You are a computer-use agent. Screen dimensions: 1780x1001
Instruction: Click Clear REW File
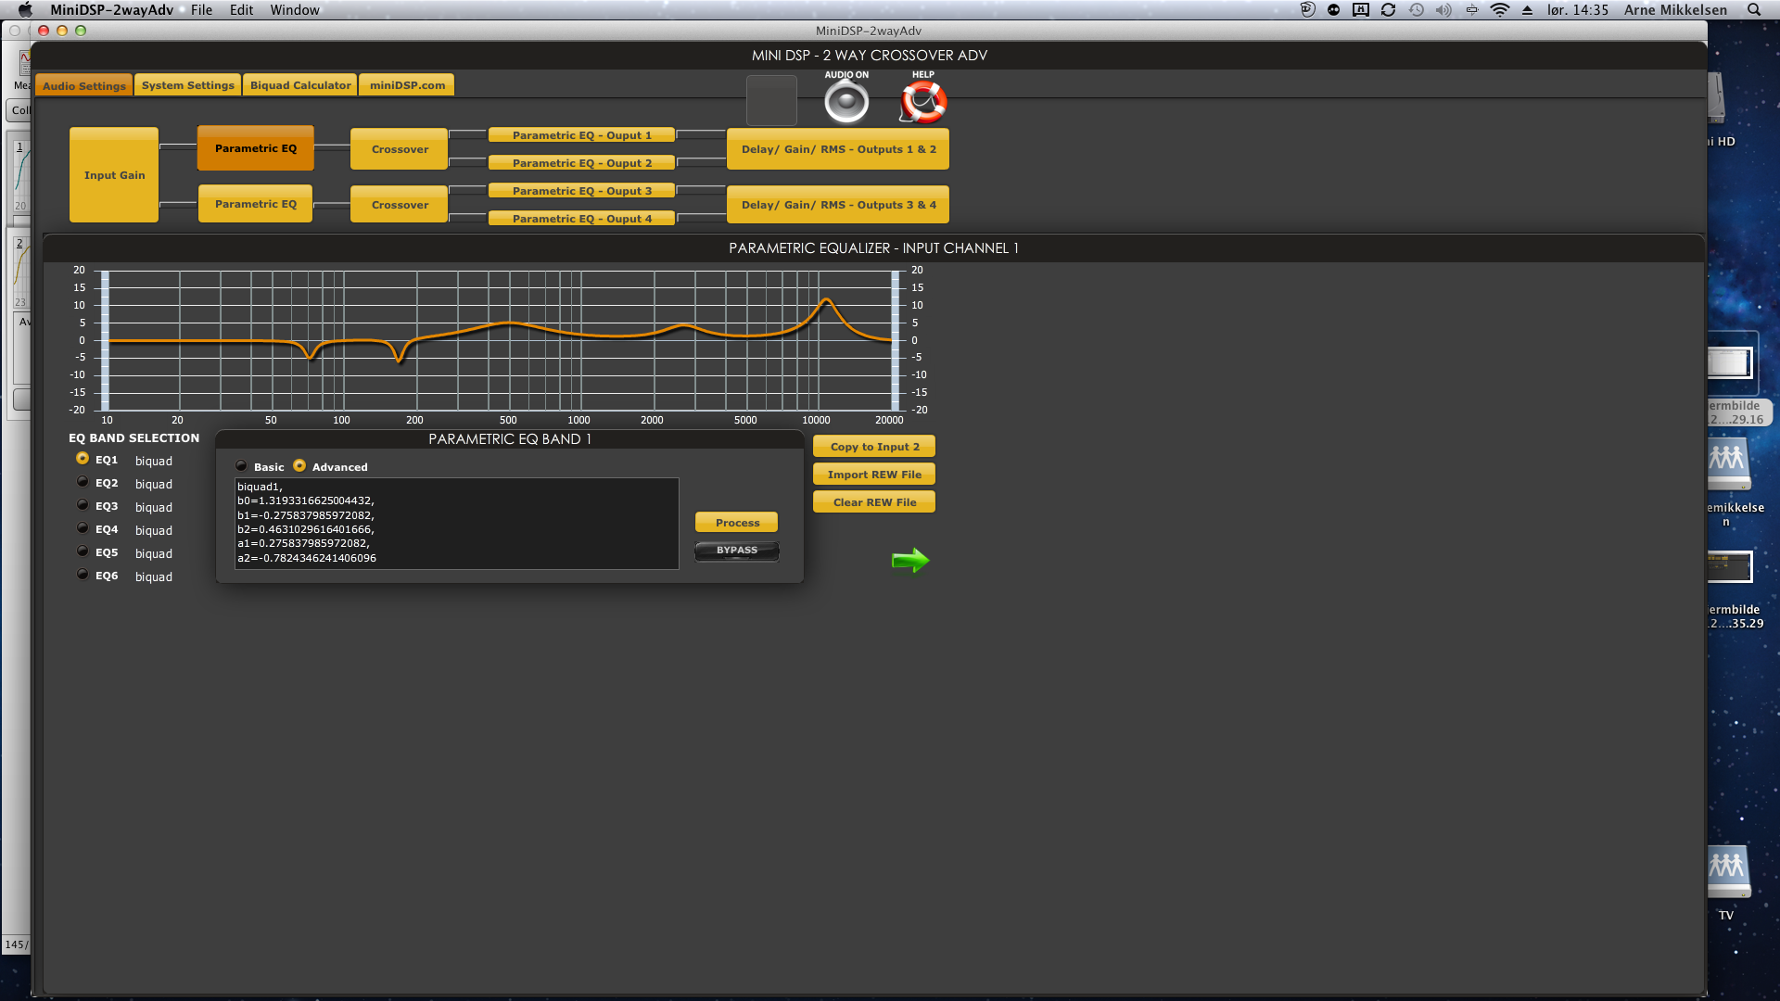point(874,502)
